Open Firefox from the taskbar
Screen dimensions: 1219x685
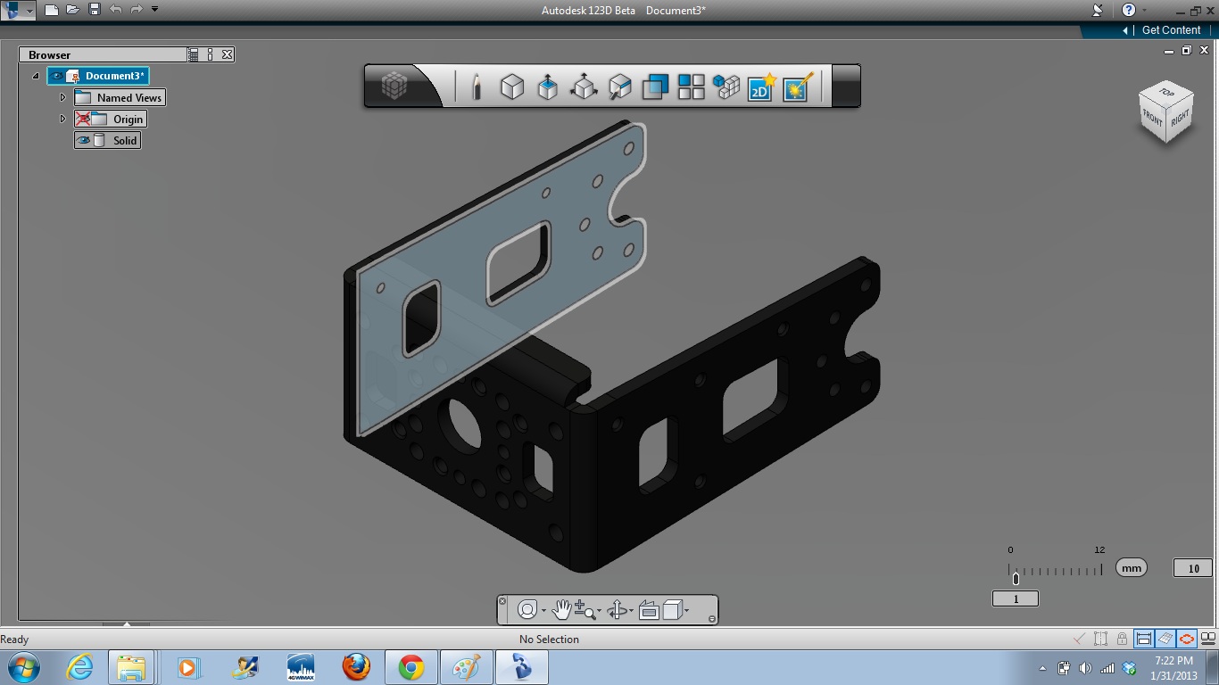click(356, 667)
